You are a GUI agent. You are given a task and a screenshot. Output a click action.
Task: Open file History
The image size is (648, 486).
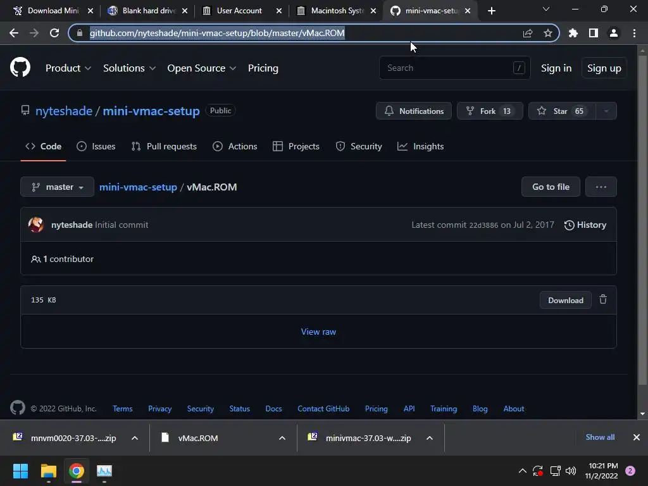point(585,225)
